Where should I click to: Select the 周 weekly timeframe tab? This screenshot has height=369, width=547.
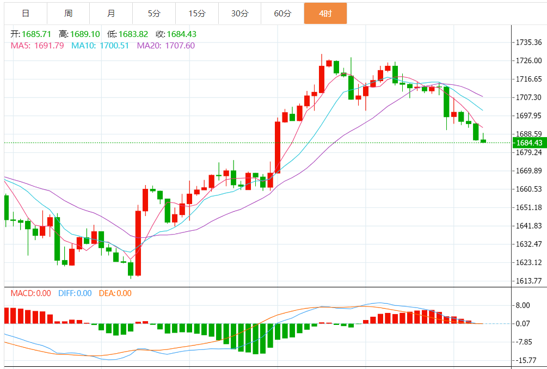tap(68, 14)
